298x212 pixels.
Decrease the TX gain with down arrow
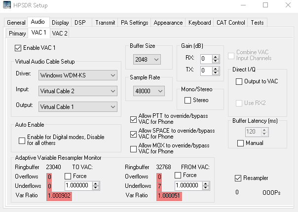click(215, 73)
